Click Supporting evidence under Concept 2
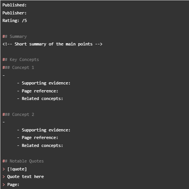The width and height of the screenshot is (189, 189). click(x=44, y=130)
